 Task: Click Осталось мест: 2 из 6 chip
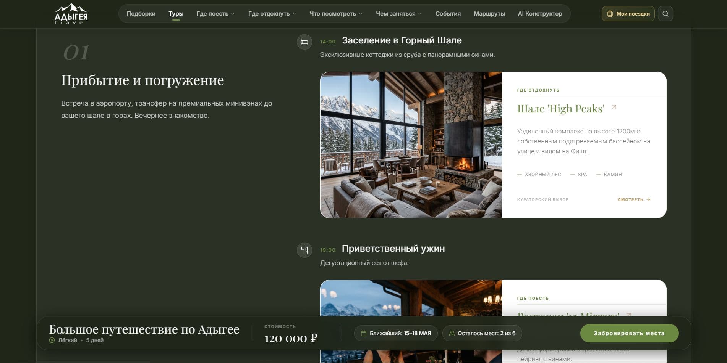[x=482, y=333]
